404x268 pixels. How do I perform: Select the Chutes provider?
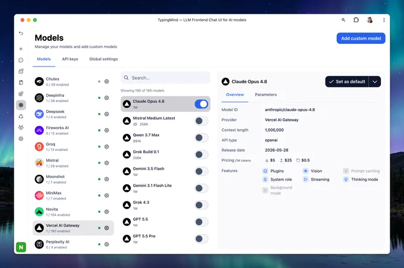[73, 81]
